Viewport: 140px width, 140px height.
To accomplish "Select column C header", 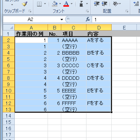I will tap(73, 28).
